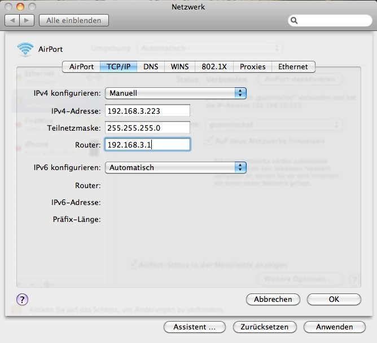Open the WINS tab
Image resolution: width=377 pixels, height=343 pixels.
coord(179,66)
